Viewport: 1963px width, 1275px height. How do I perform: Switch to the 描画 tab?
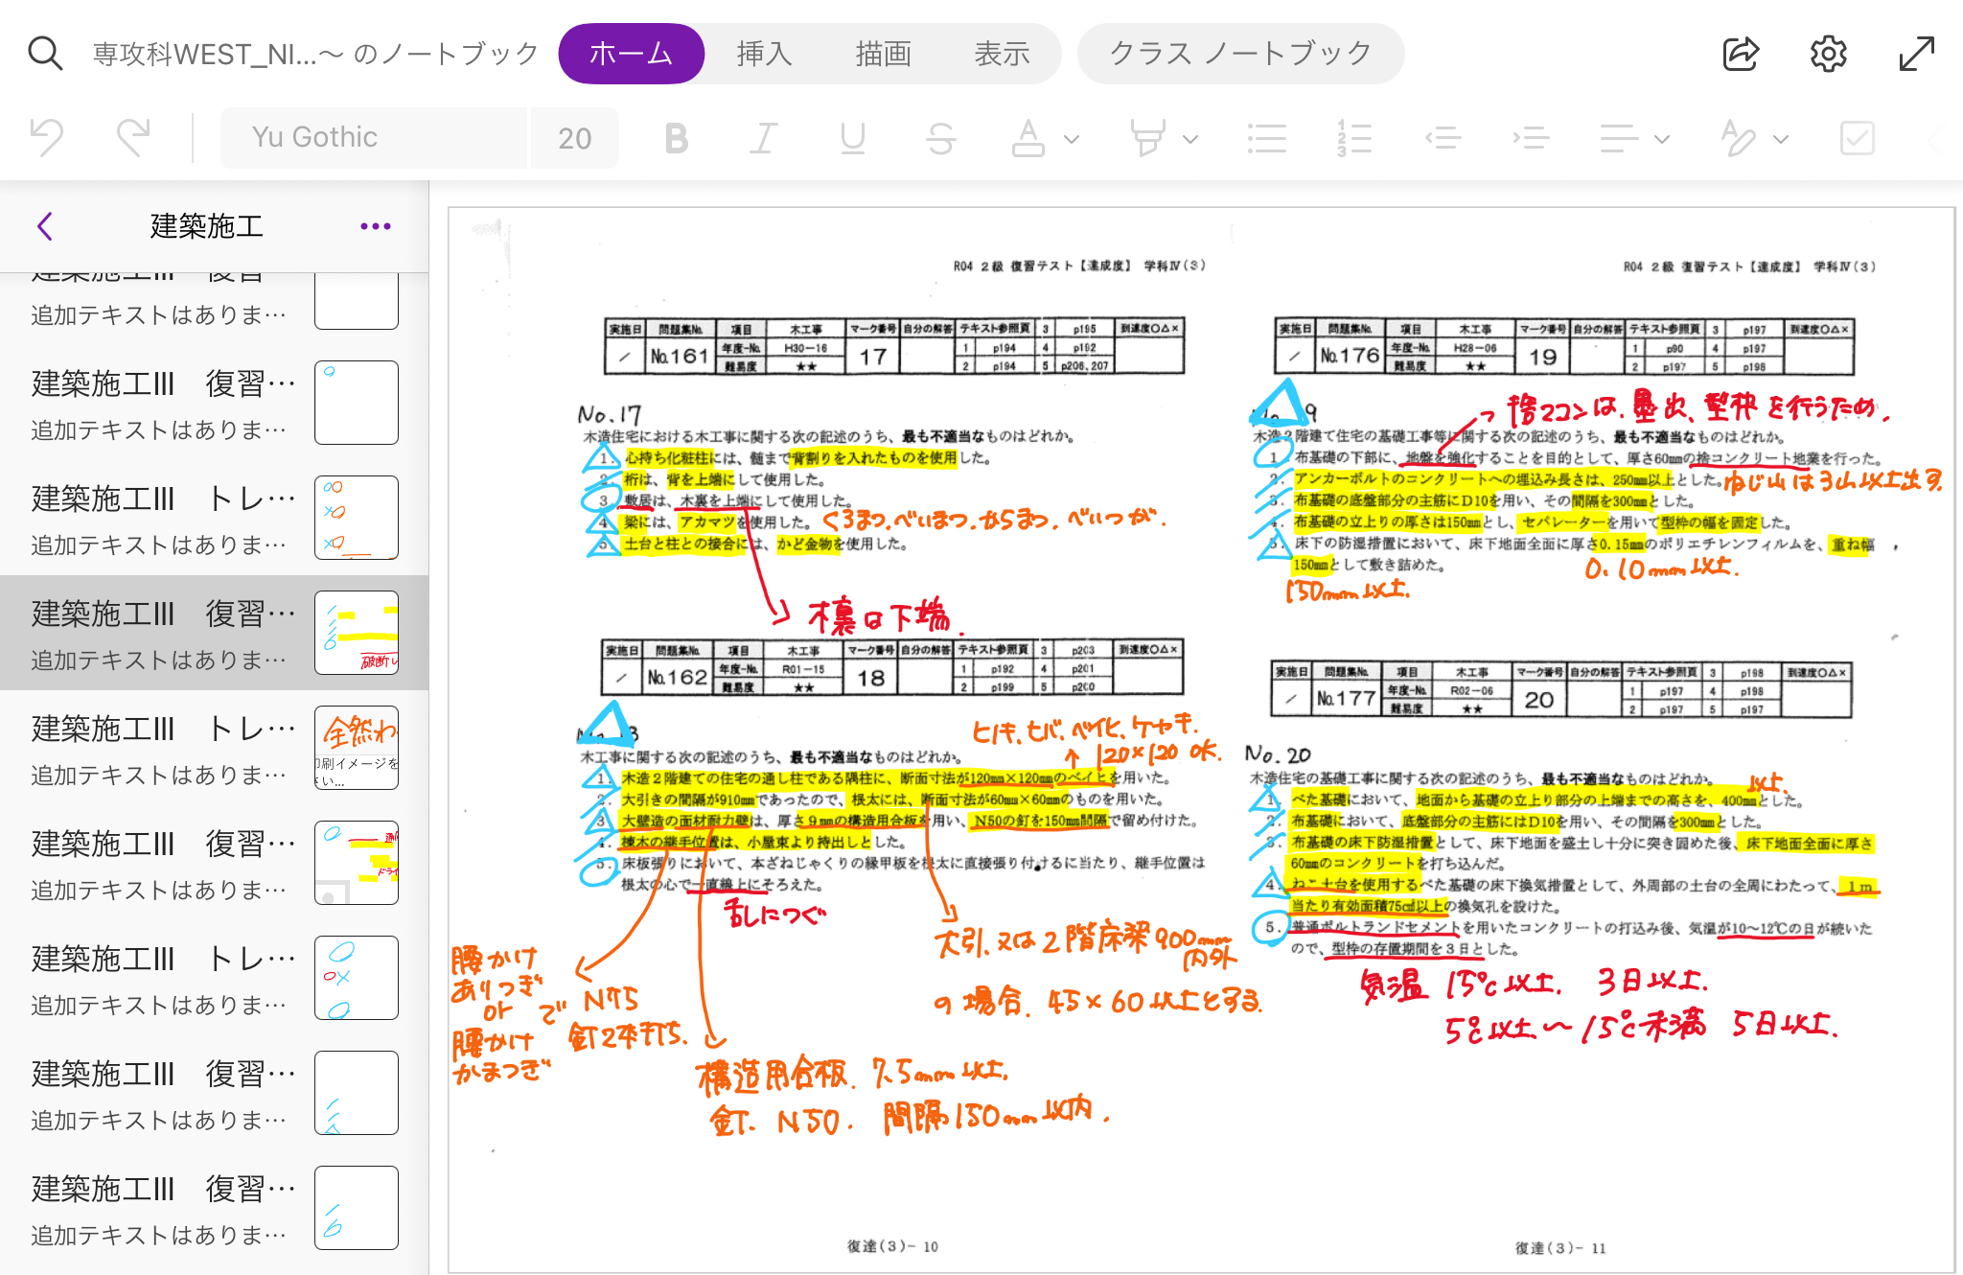(x=883, y=54)
